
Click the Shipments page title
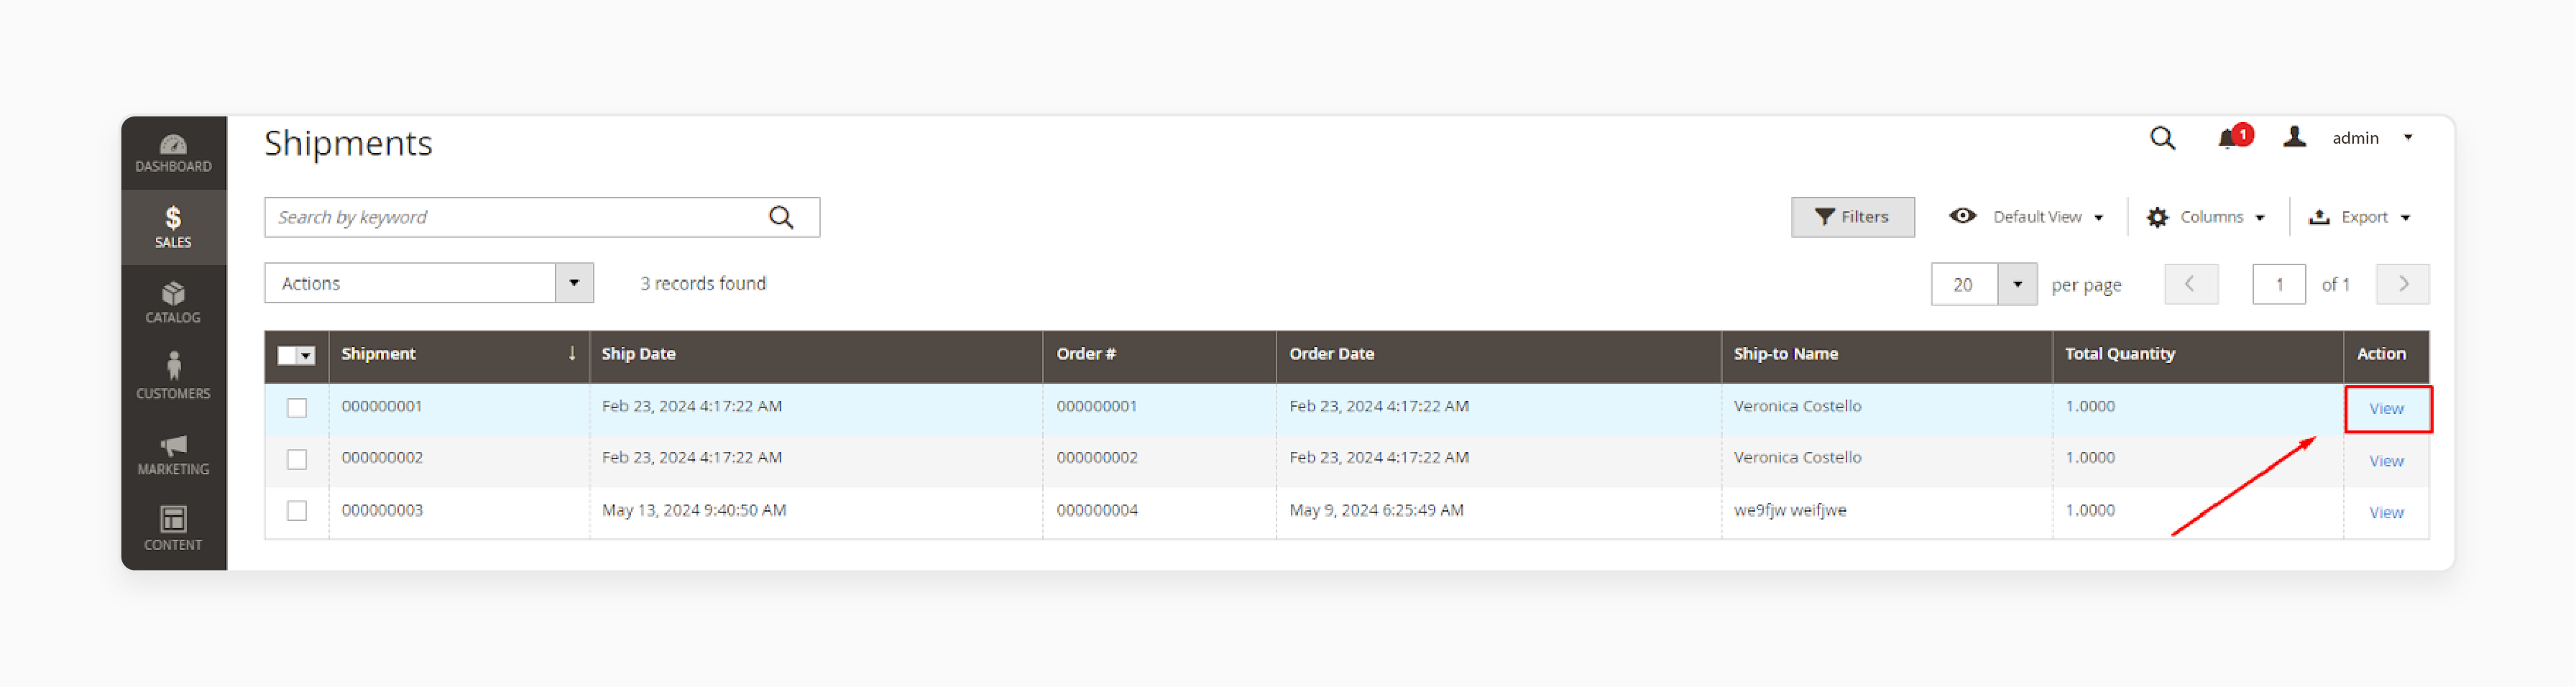(348, 144)
